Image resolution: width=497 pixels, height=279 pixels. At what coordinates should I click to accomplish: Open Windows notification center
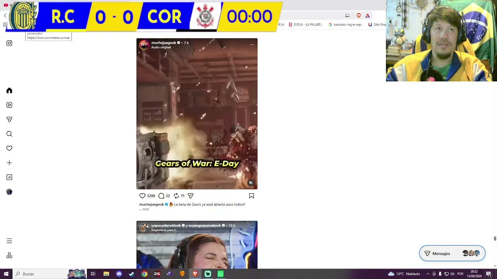click(489, 274)
